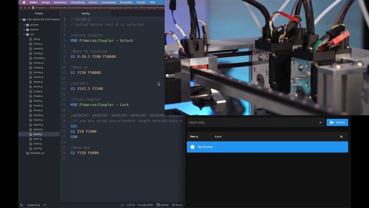Open brush.g in the file tree
369x208 pixels.
[x=37, y=44]
